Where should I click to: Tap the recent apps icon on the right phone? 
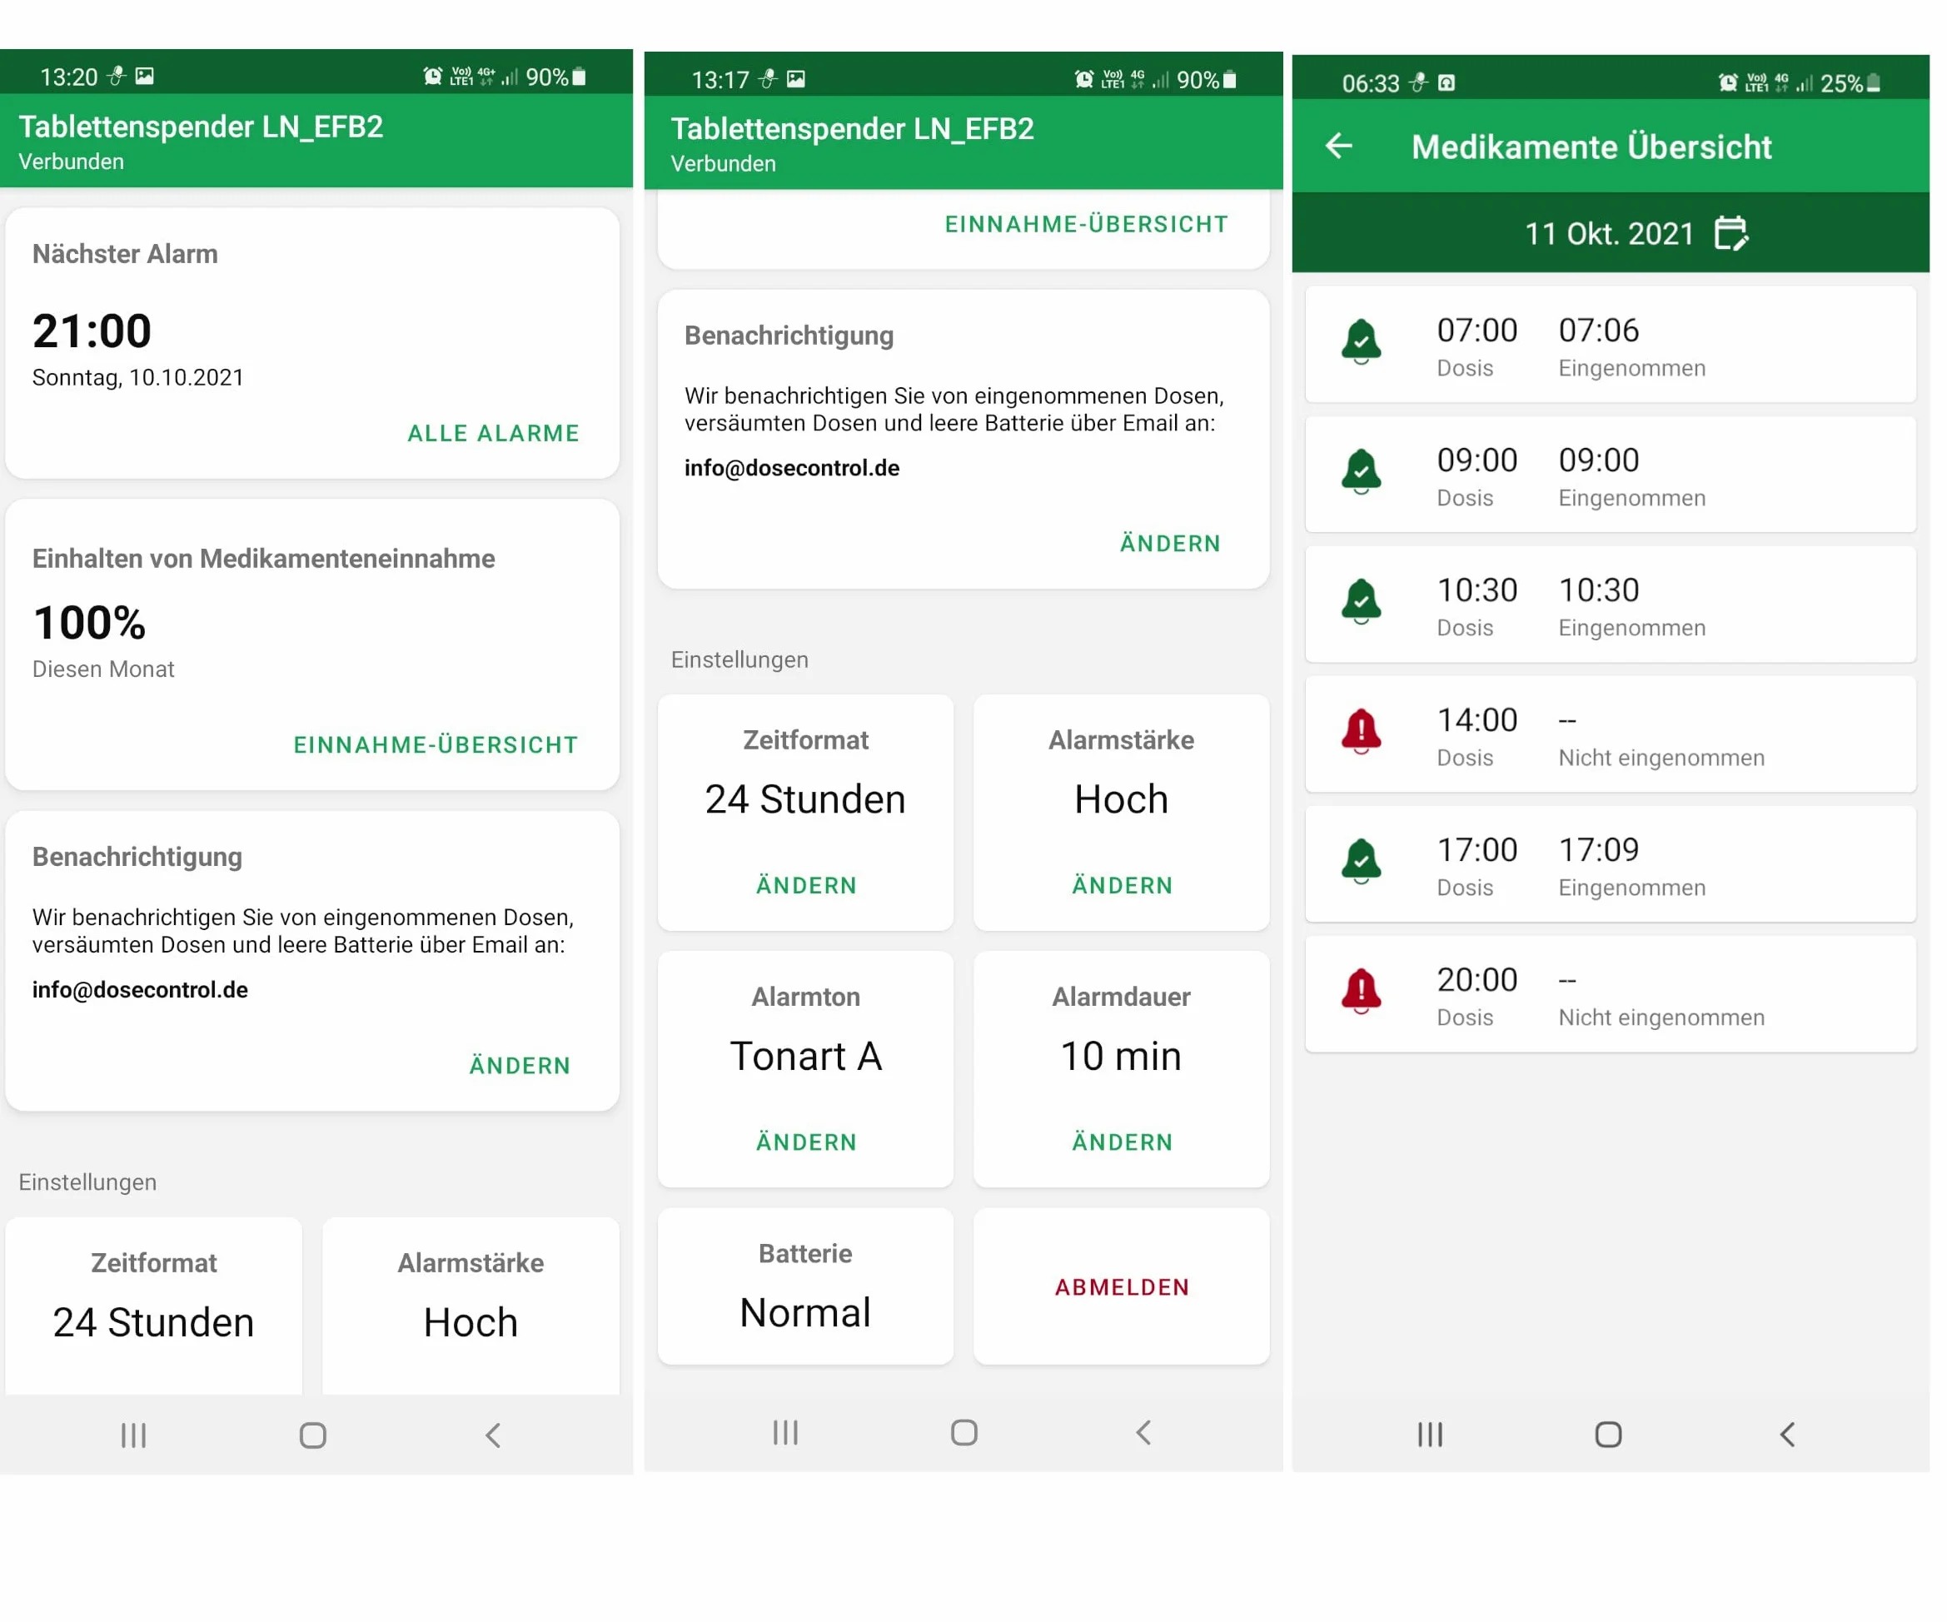[1430, 1435]
